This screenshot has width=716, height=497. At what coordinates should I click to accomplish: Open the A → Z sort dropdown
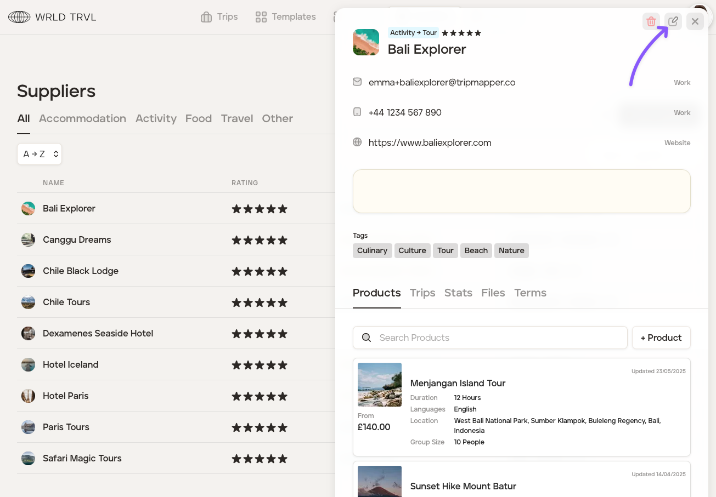click(40, 154)
